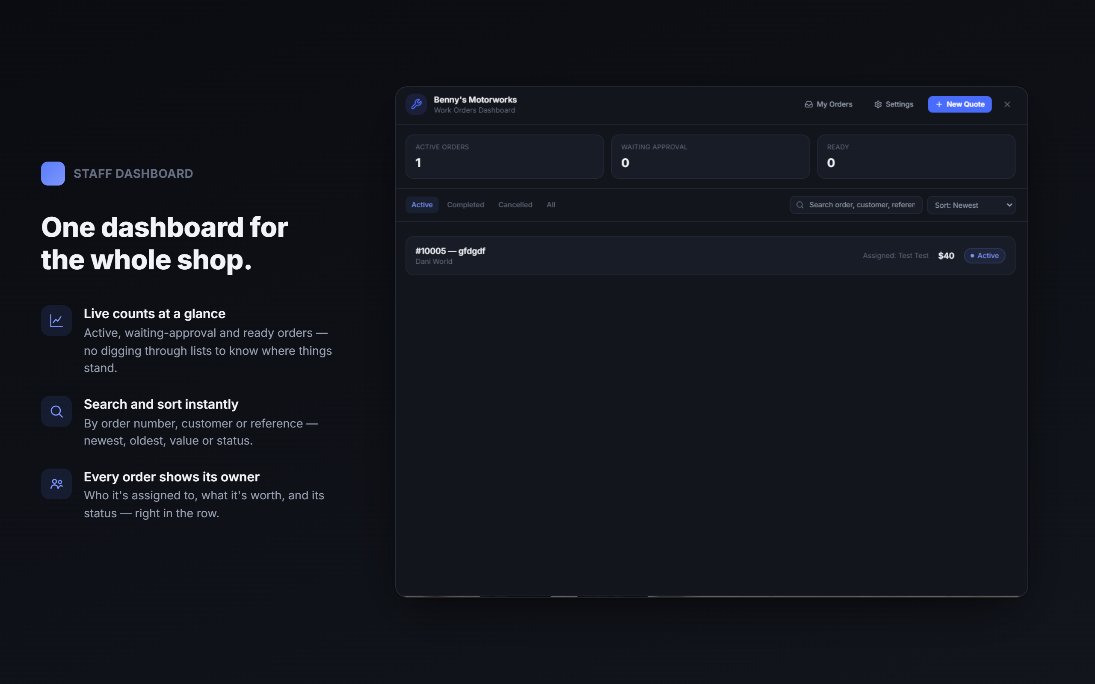The height and width of the screenshot is (684, 1095).
Task: Show the All orders tab
Action: 550,205
